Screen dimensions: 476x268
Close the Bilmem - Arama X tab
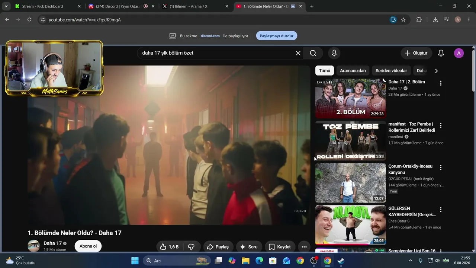(227, 6)
